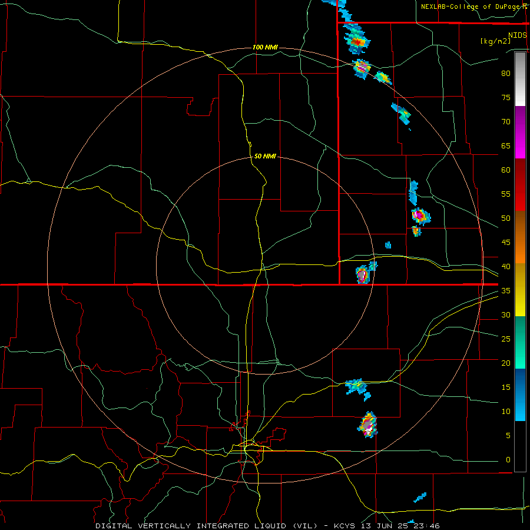The image size is (530, 530).
Task: Click the legend value "60"
Action: 506,170
